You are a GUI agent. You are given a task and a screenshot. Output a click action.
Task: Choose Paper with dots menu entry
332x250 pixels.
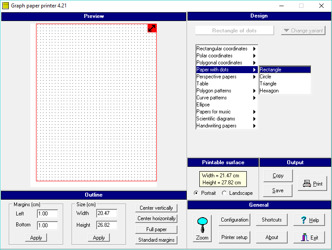tap(227, 70)
